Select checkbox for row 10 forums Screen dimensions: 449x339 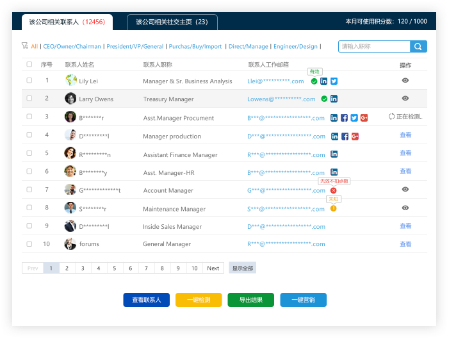[x=29, y=244]
